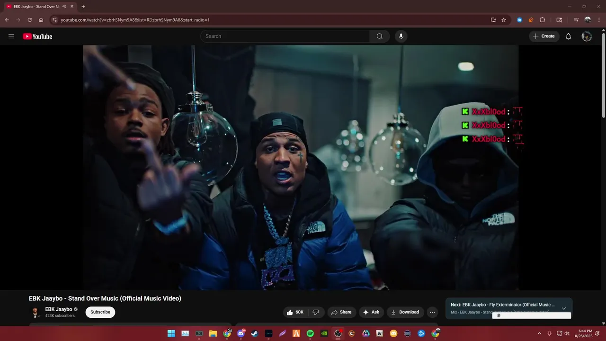This screenshot has height=341, width=606.
Task: Dislike the video with thumbs down
Action: (x=316, y=312)
